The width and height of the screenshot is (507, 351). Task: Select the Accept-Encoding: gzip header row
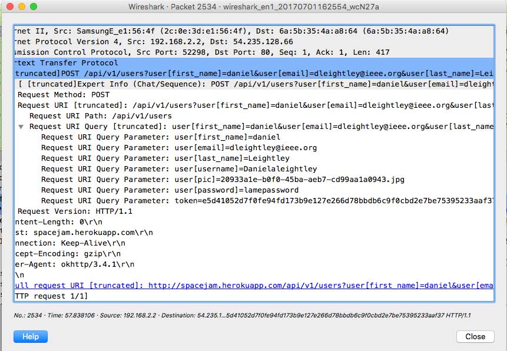pyautogui.click(x=254, y=254)
